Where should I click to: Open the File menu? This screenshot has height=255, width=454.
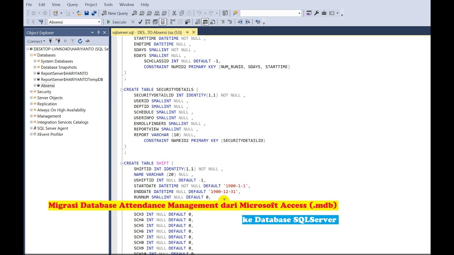[29, 5]
